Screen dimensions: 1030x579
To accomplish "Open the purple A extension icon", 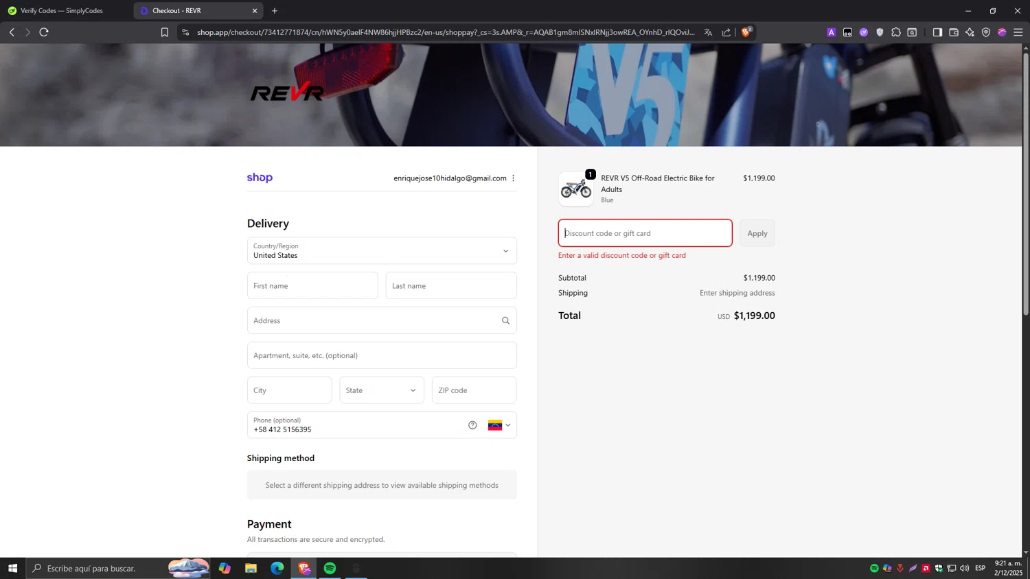I will (x=831, y=32).
